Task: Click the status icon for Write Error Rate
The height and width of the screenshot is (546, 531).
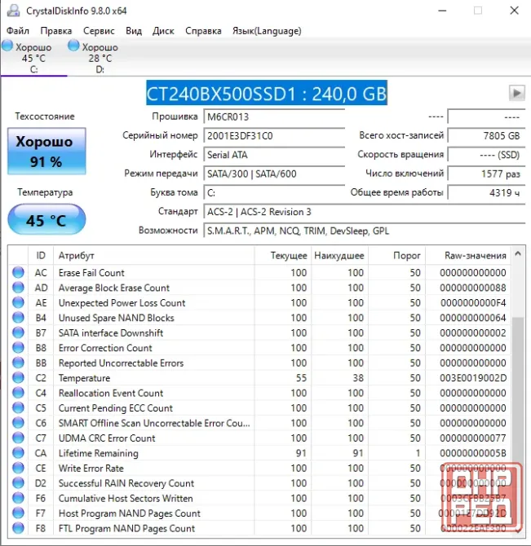Action: point(18,468)
